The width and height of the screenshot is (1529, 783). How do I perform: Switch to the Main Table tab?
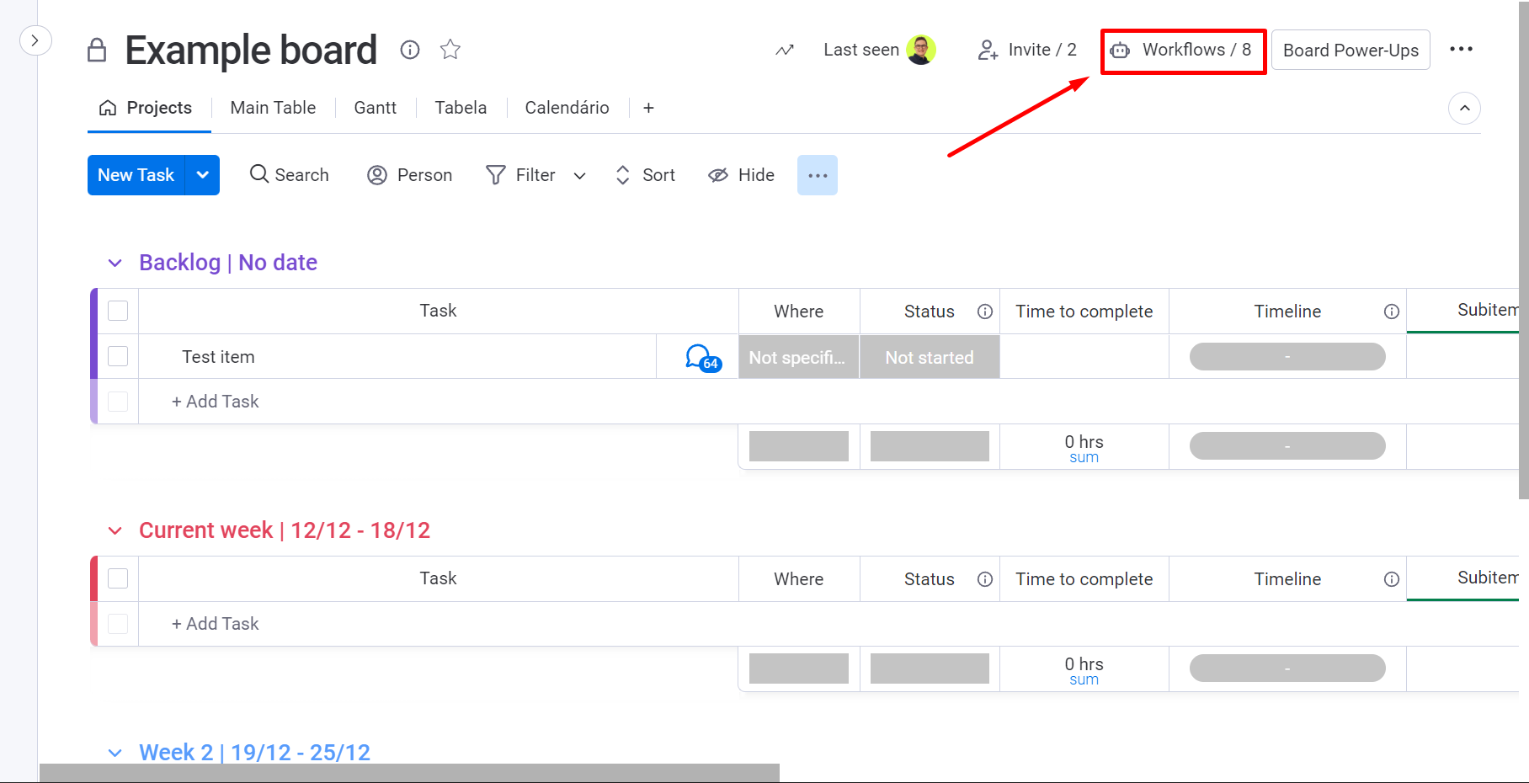tap(273, 108)
